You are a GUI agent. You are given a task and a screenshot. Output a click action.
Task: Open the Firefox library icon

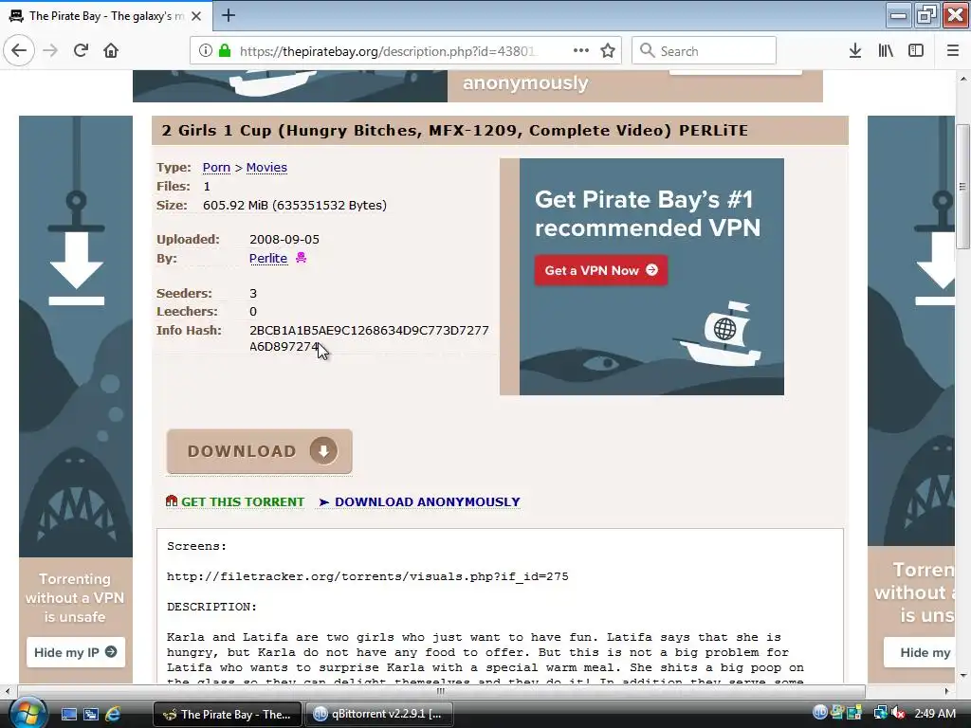click(x=886, y=50)
